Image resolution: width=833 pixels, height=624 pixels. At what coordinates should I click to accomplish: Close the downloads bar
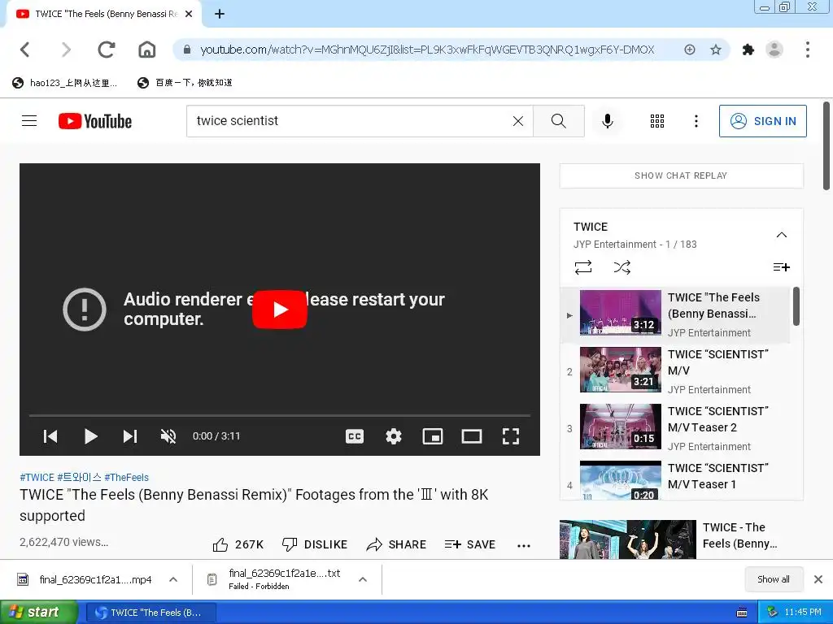tap(818, 579)
